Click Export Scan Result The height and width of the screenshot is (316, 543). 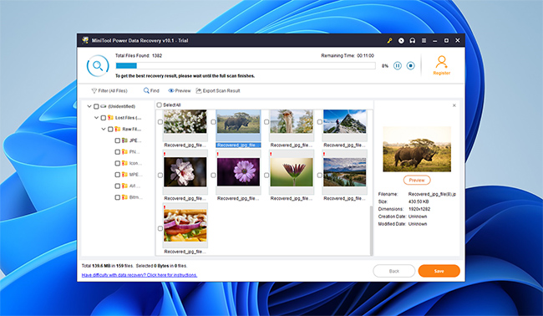coord(218,91)
